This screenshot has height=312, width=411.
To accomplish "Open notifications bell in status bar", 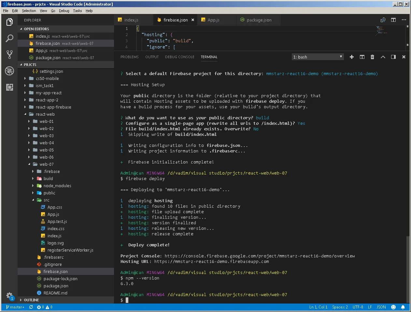I will [x=403, y=307].
